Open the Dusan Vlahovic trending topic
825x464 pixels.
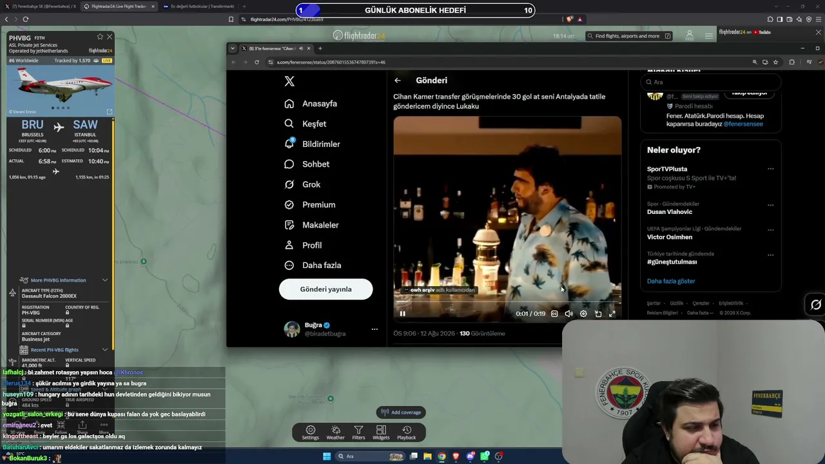point(670,212)
